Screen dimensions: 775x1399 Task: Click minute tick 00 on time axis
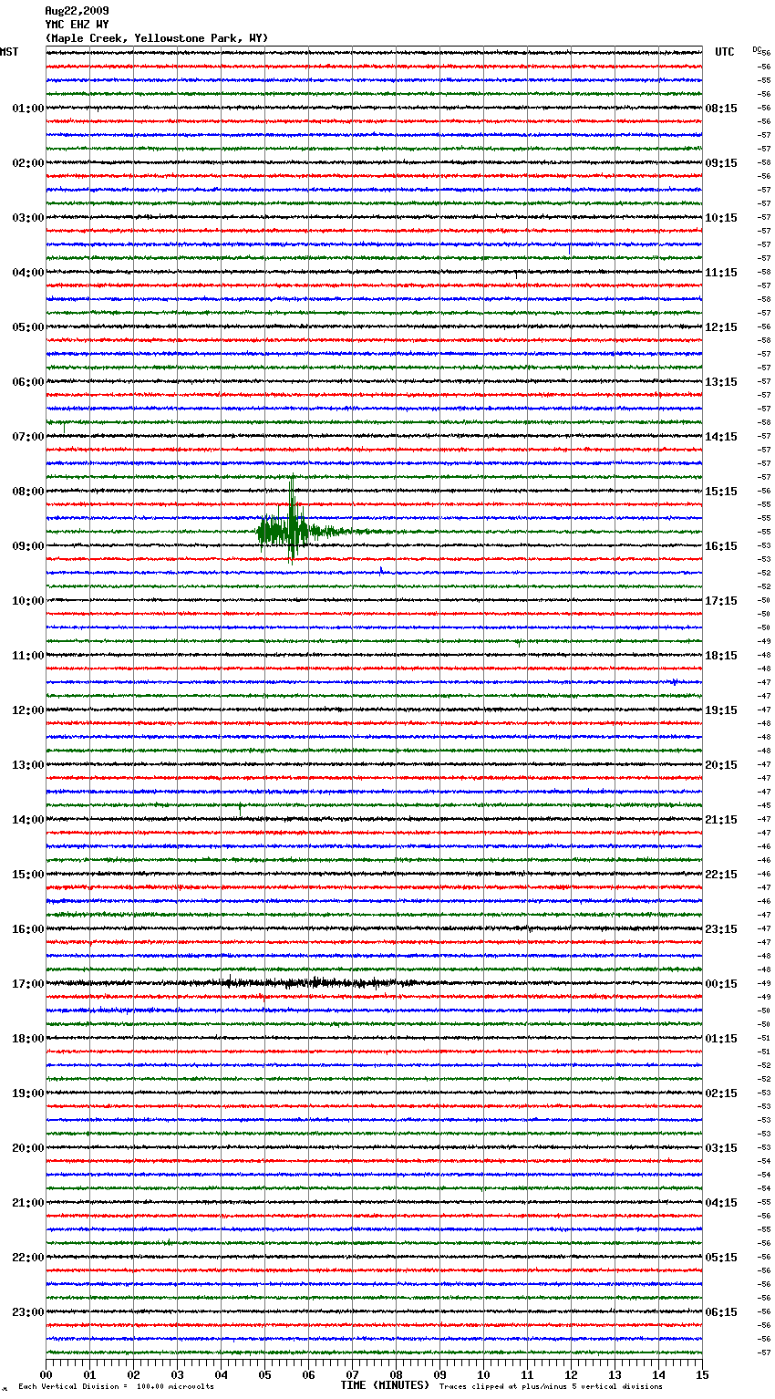pyautogui.click(x=46, y=1375)
